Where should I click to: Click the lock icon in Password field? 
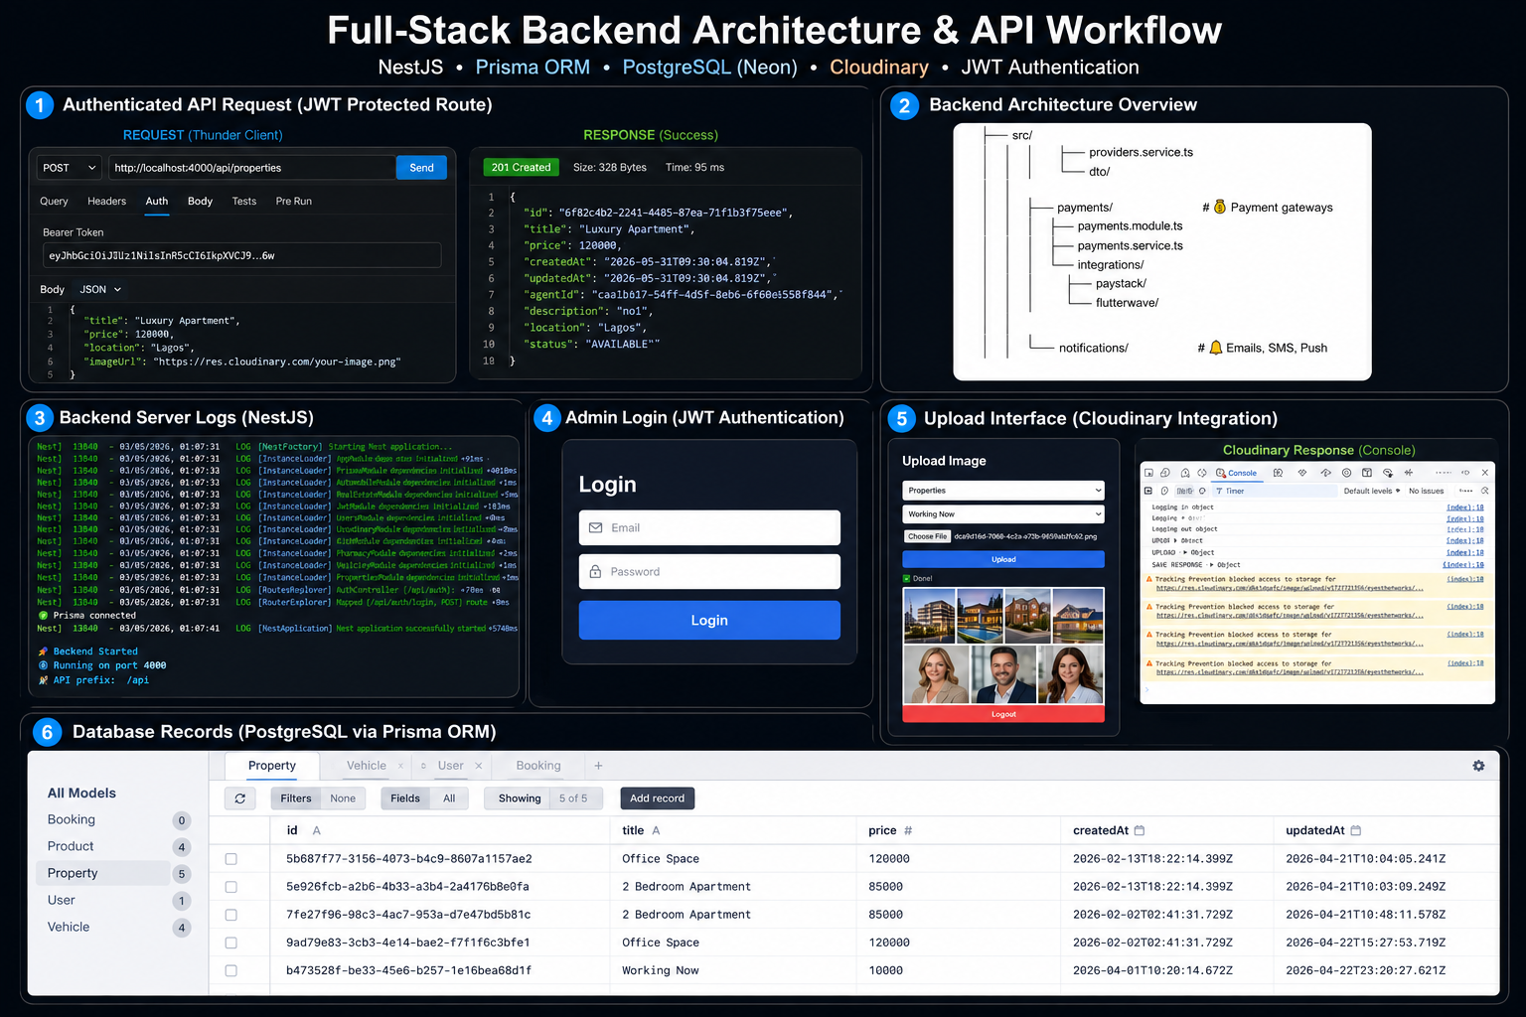point(595,571)
